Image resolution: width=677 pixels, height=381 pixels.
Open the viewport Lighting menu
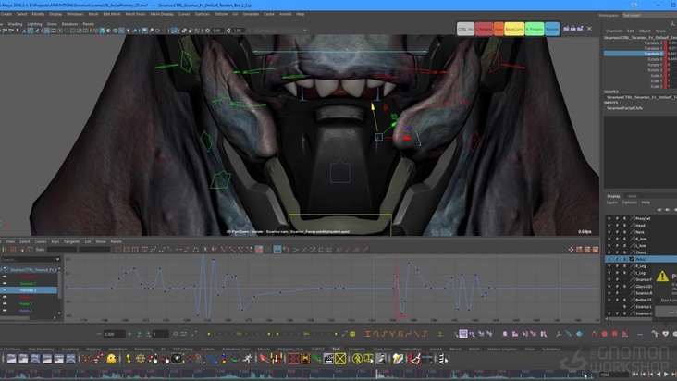pyautogui.click(x=34, y=24)
